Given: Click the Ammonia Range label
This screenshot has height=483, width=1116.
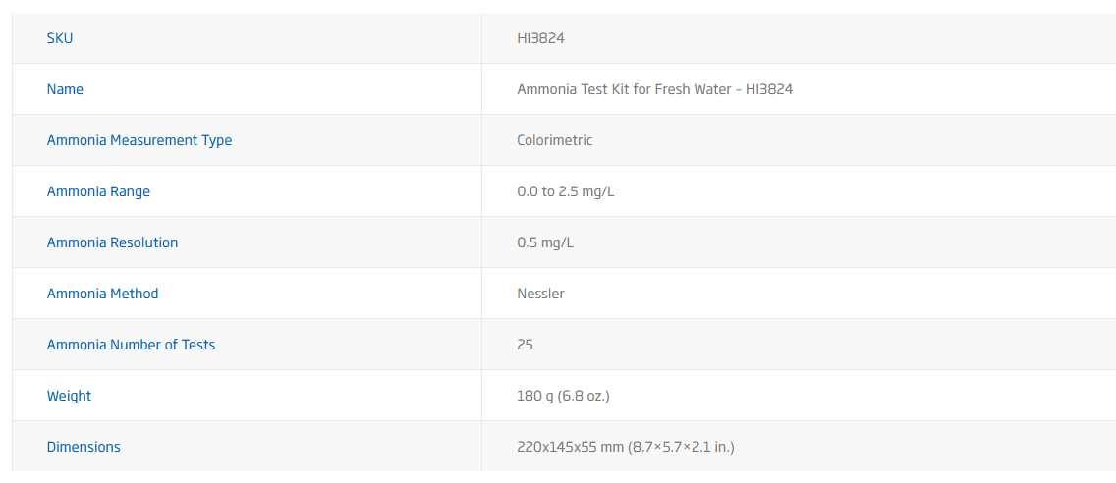Looking at the screenshot, I should pos(98,191).
